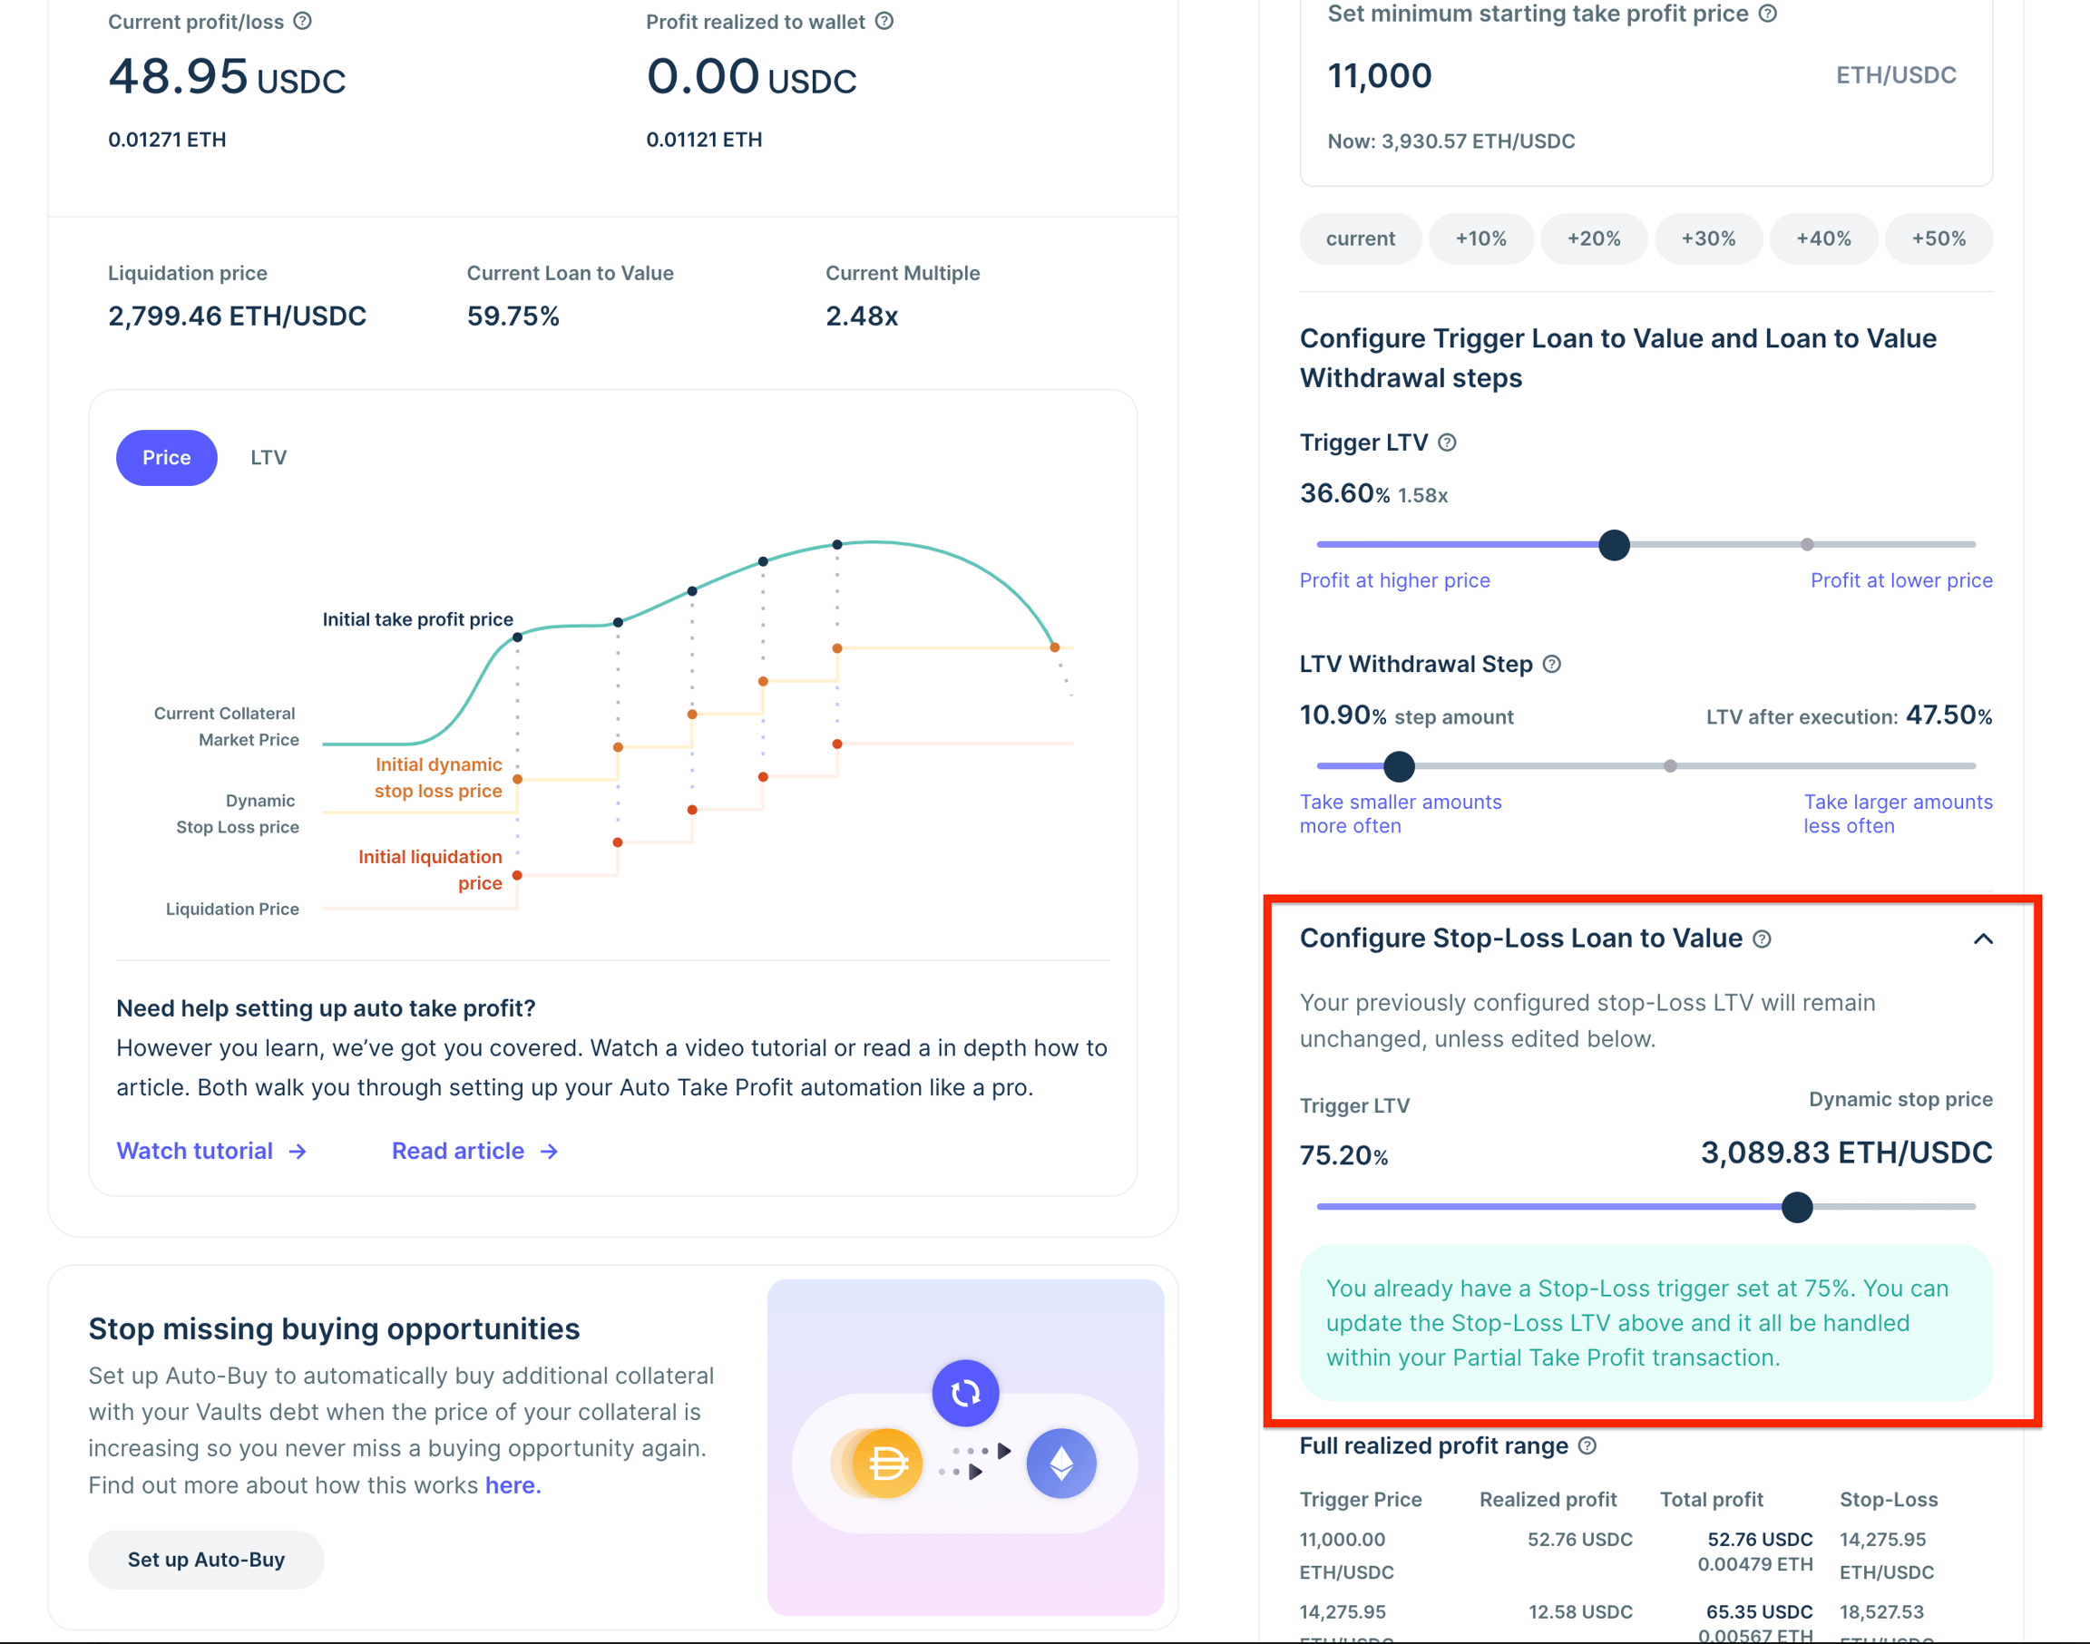Click LTV Withdrawal Step help icon
The height and width of the screenshot is (1644, 2090).
point(1551,664)
